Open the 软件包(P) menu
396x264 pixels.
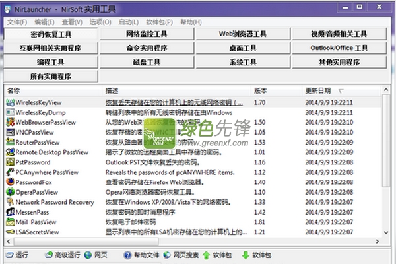point(159,22)
